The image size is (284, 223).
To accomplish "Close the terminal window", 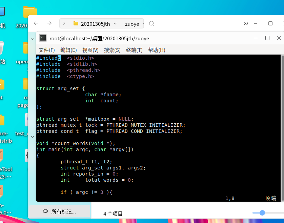I will point(279,38).
